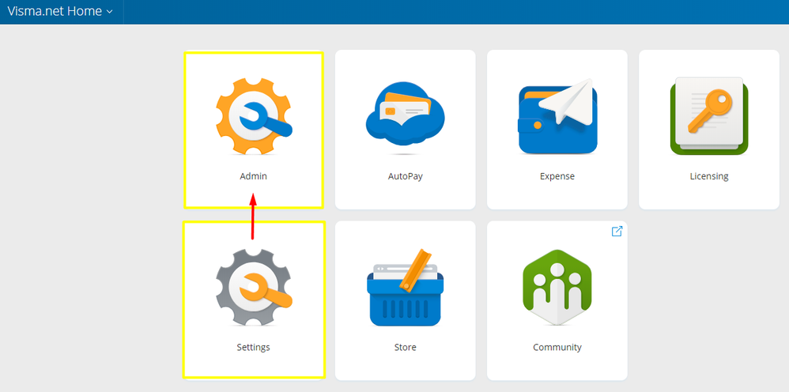Click the Settings label text

click(x=254, y=348)
